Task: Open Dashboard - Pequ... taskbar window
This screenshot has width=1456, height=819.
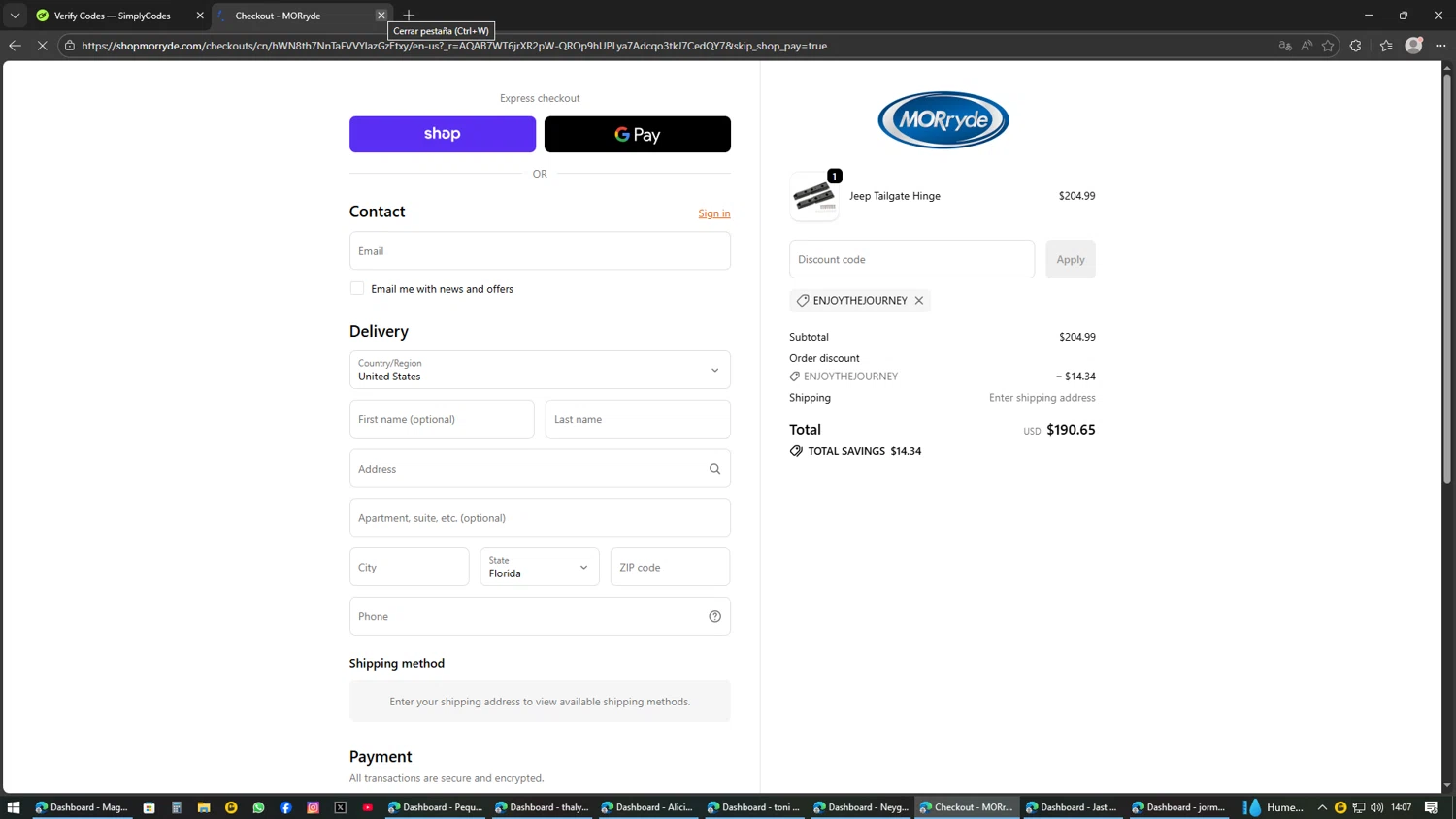Action: 435,807
